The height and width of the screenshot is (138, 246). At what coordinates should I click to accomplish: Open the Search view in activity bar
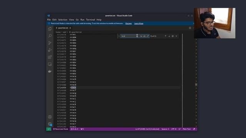coord(50,36)
